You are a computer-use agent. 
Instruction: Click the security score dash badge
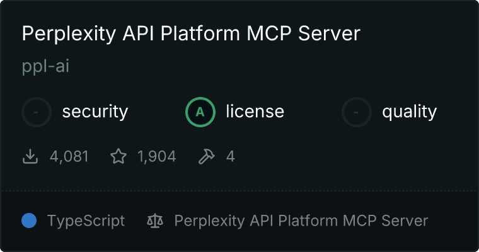tap(37, 112)
